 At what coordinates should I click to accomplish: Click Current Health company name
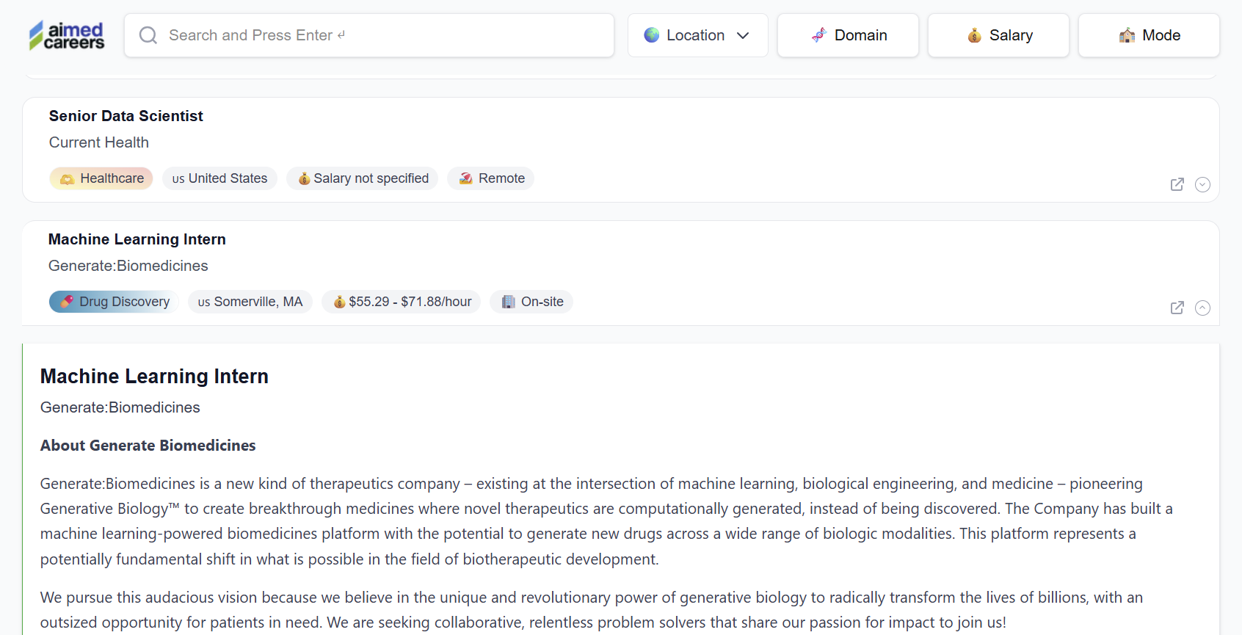[x=99, y=142]
